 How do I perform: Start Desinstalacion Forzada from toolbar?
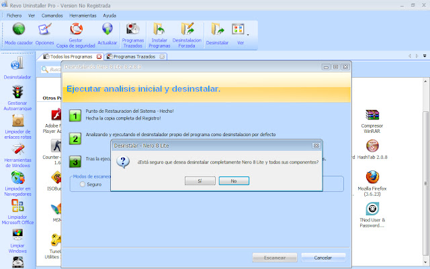(187, 35)
